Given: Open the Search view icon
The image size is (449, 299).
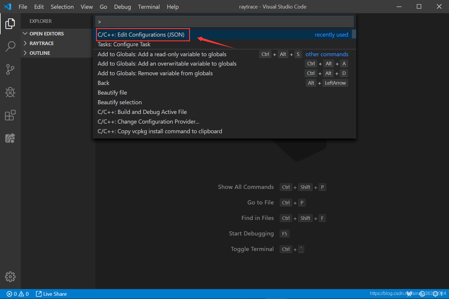Looking at the screenshot, I should click(x=10, y=47).
